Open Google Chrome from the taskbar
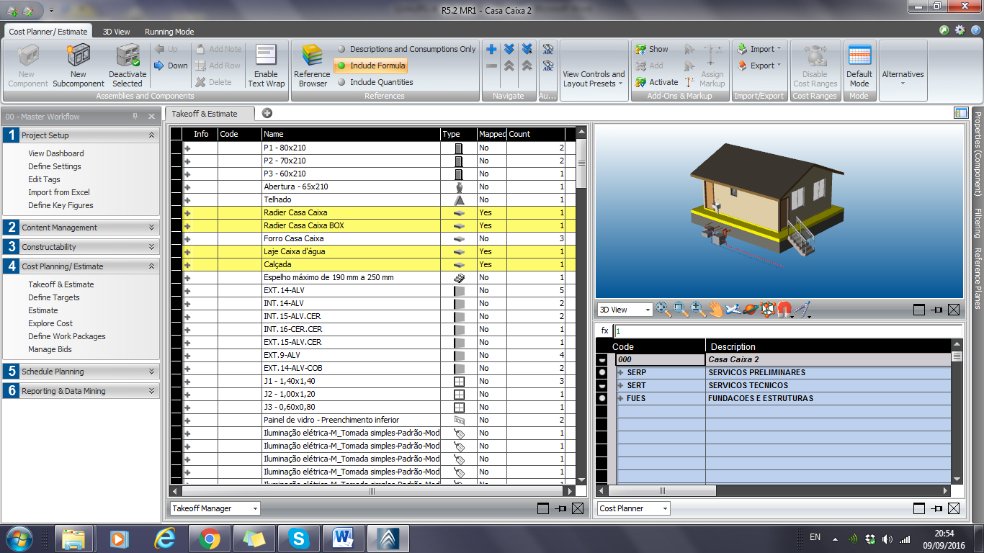 210,539
